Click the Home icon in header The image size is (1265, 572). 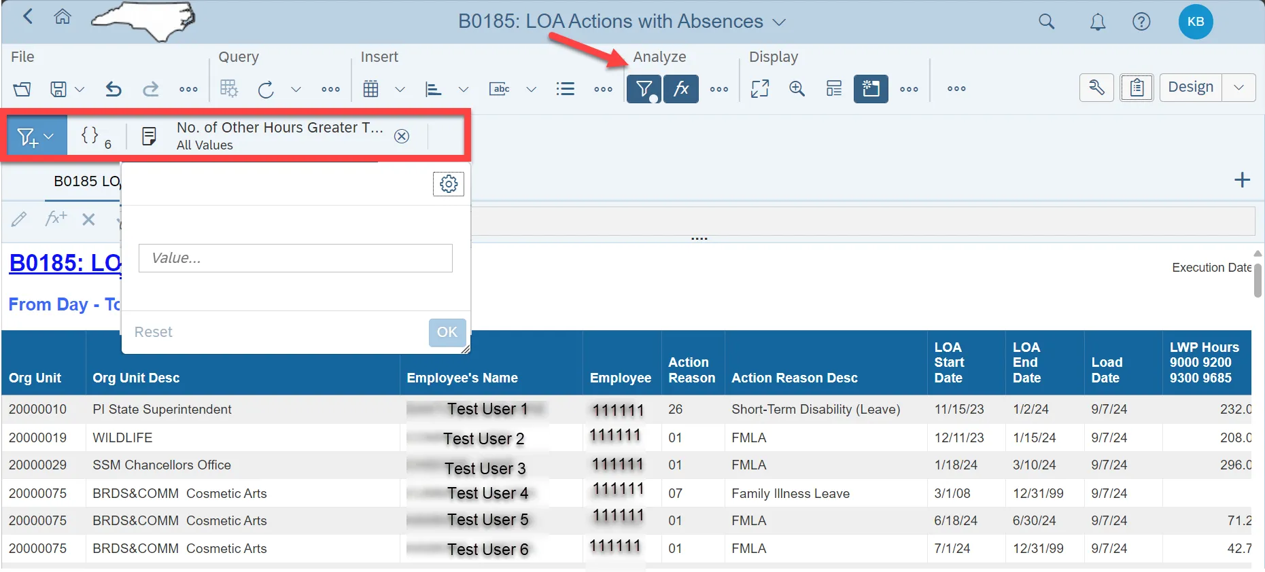point(63,17)
